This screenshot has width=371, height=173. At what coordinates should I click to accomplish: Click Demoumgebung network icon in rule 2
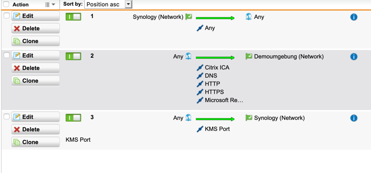click(x=248, y=57)
